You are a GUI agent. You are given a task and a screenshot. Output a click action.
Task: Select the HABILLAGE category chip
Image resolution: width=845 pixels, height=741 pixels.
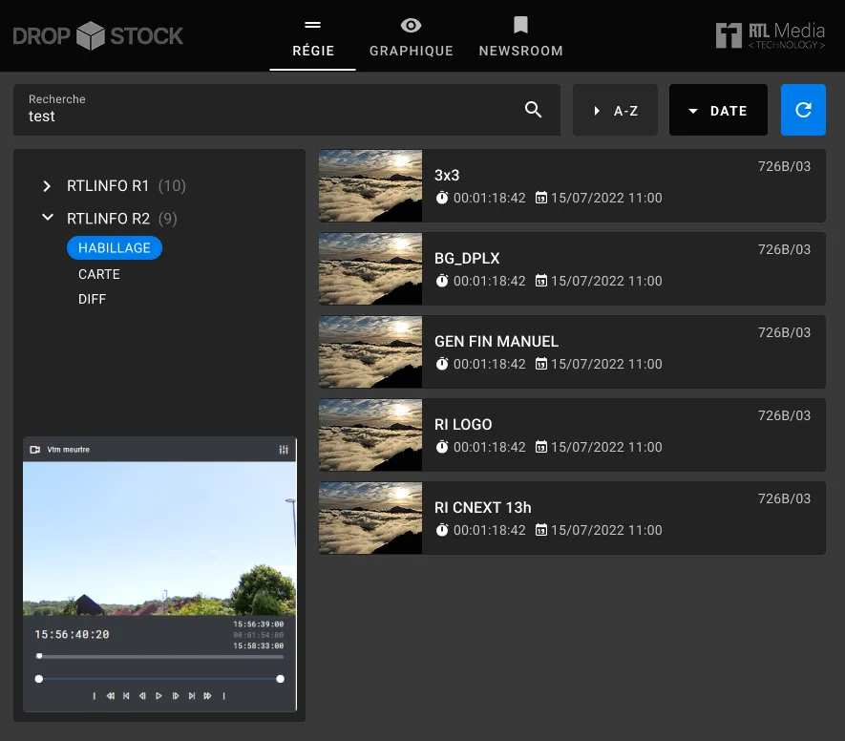point(115,248)
